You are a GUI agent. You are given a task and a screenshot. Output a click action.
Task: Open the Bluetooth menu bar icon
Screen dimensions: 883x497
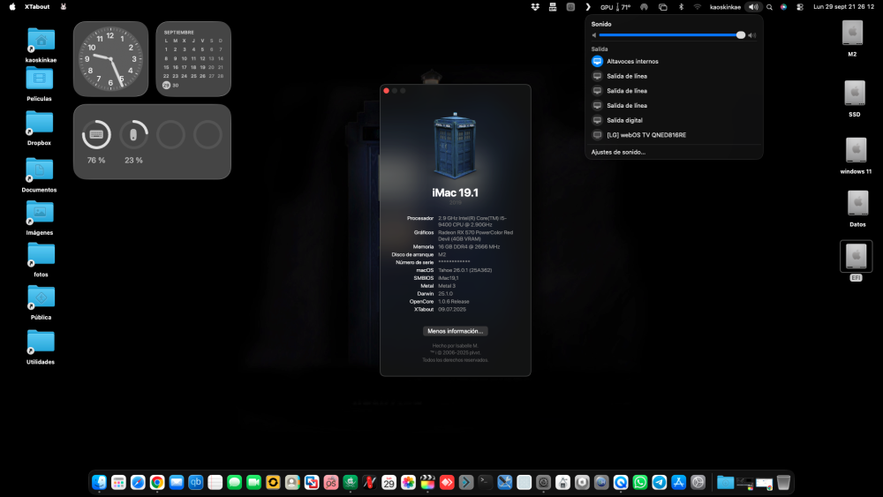681,7
